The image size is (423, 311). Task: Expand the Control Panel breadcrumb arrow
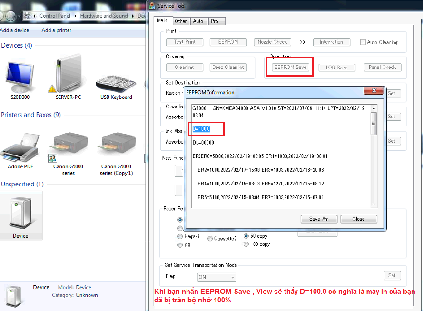pyautogui.click(x=75, y=16)
